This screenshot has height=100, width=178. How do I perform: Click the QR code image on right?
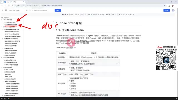166,60
